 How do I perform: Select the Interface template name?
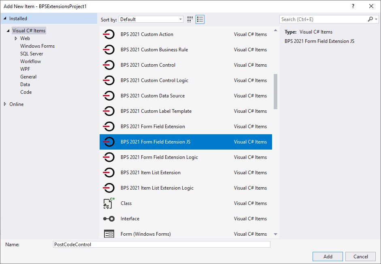point(130,219)
